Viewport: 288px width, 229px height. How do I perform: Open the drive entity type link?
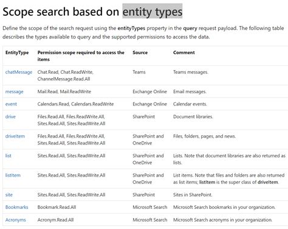pos(10,116)
